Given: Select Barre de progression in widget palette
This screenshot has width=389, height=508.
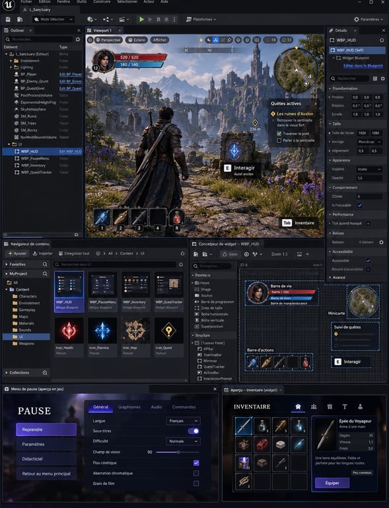Looking at the screenshot, I should [217, 302].
